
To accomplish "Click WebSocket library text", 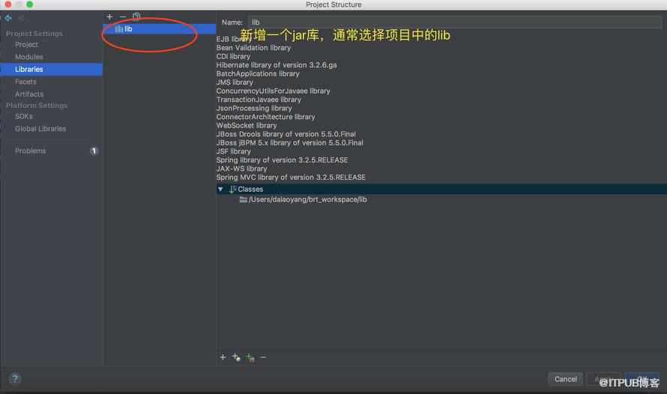I will (x=247, y=125).
